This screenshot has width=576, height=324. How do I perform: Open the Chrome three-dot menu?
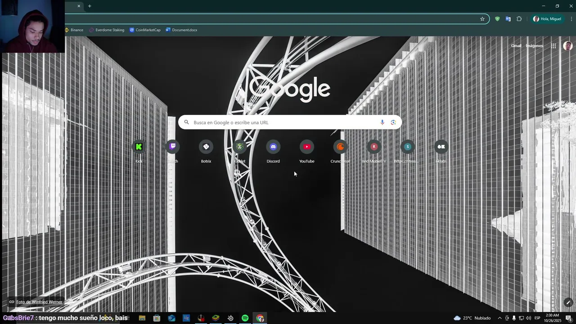tap(571, 19)
